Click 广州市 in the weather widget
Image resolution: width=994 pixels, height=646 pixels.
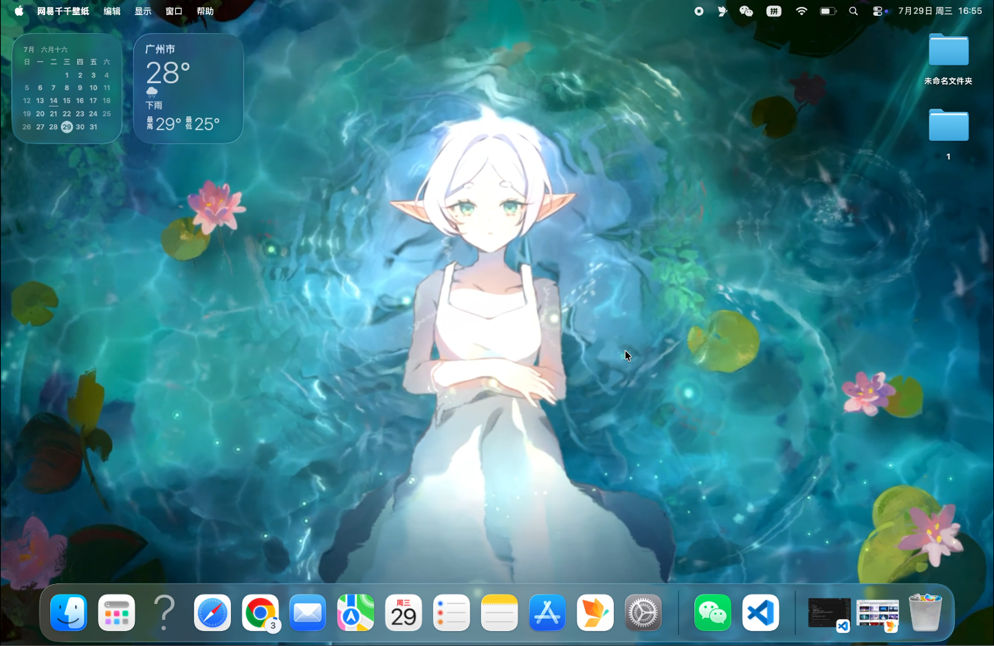pos(160,49)
